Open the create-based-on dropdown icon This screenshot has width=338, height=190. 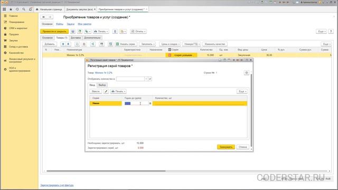coord(88,32)
